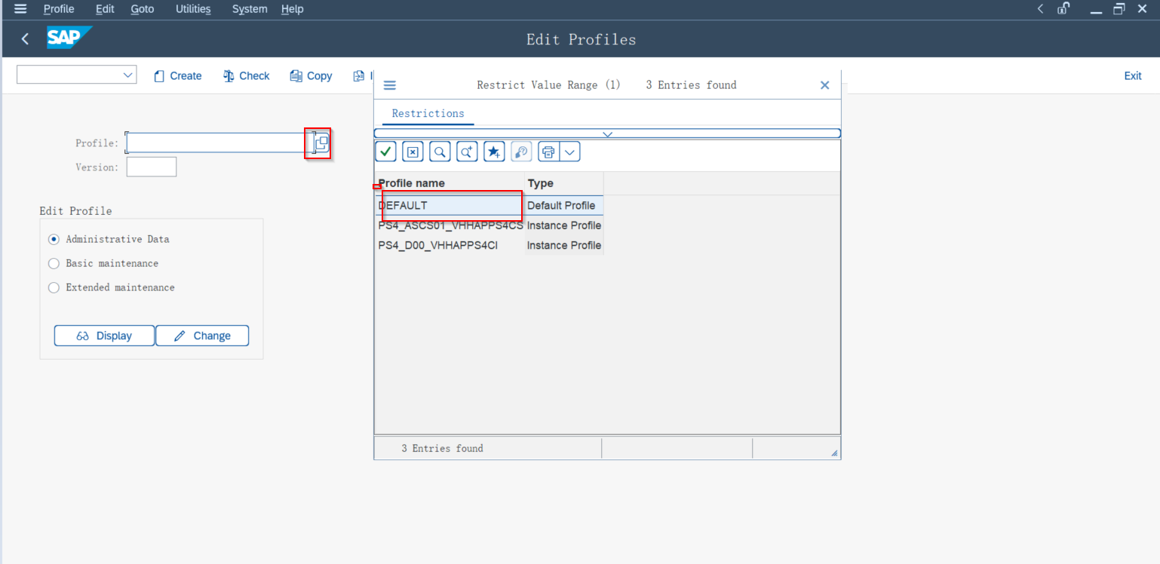Add entry to personal value list star icon
Image resolution: width=1160 pixels, height=564 pixels.
(x=494, y=152)
